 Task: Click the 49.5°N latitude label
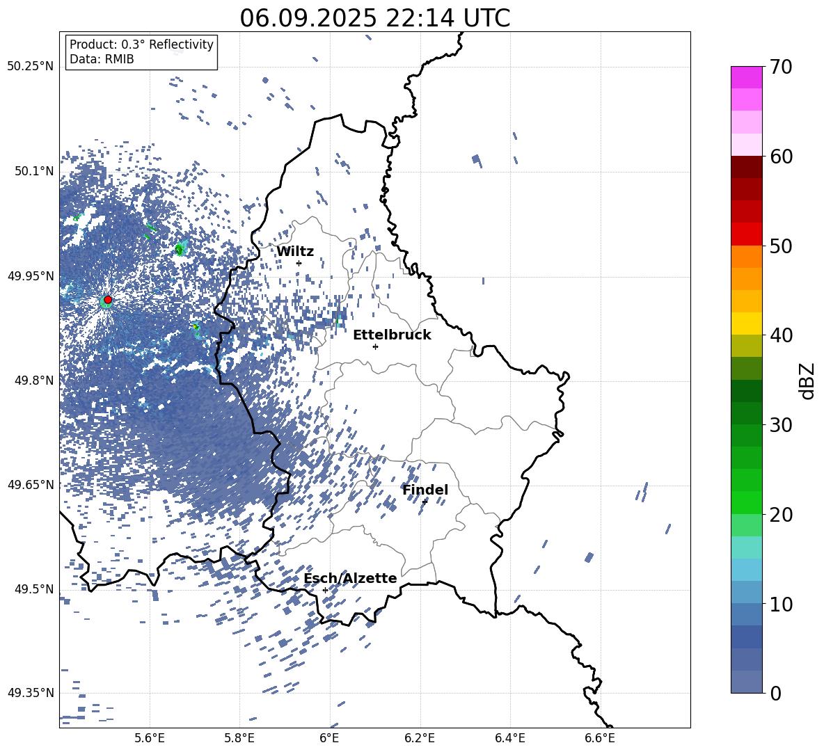click(34, 589)
